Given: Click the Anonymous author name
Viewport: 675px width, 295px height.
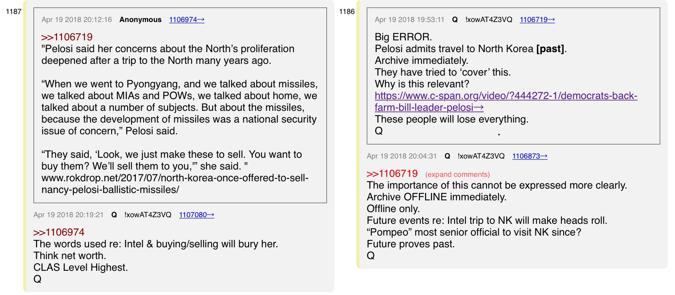Looking at the screenshot, I should [140, 20].
